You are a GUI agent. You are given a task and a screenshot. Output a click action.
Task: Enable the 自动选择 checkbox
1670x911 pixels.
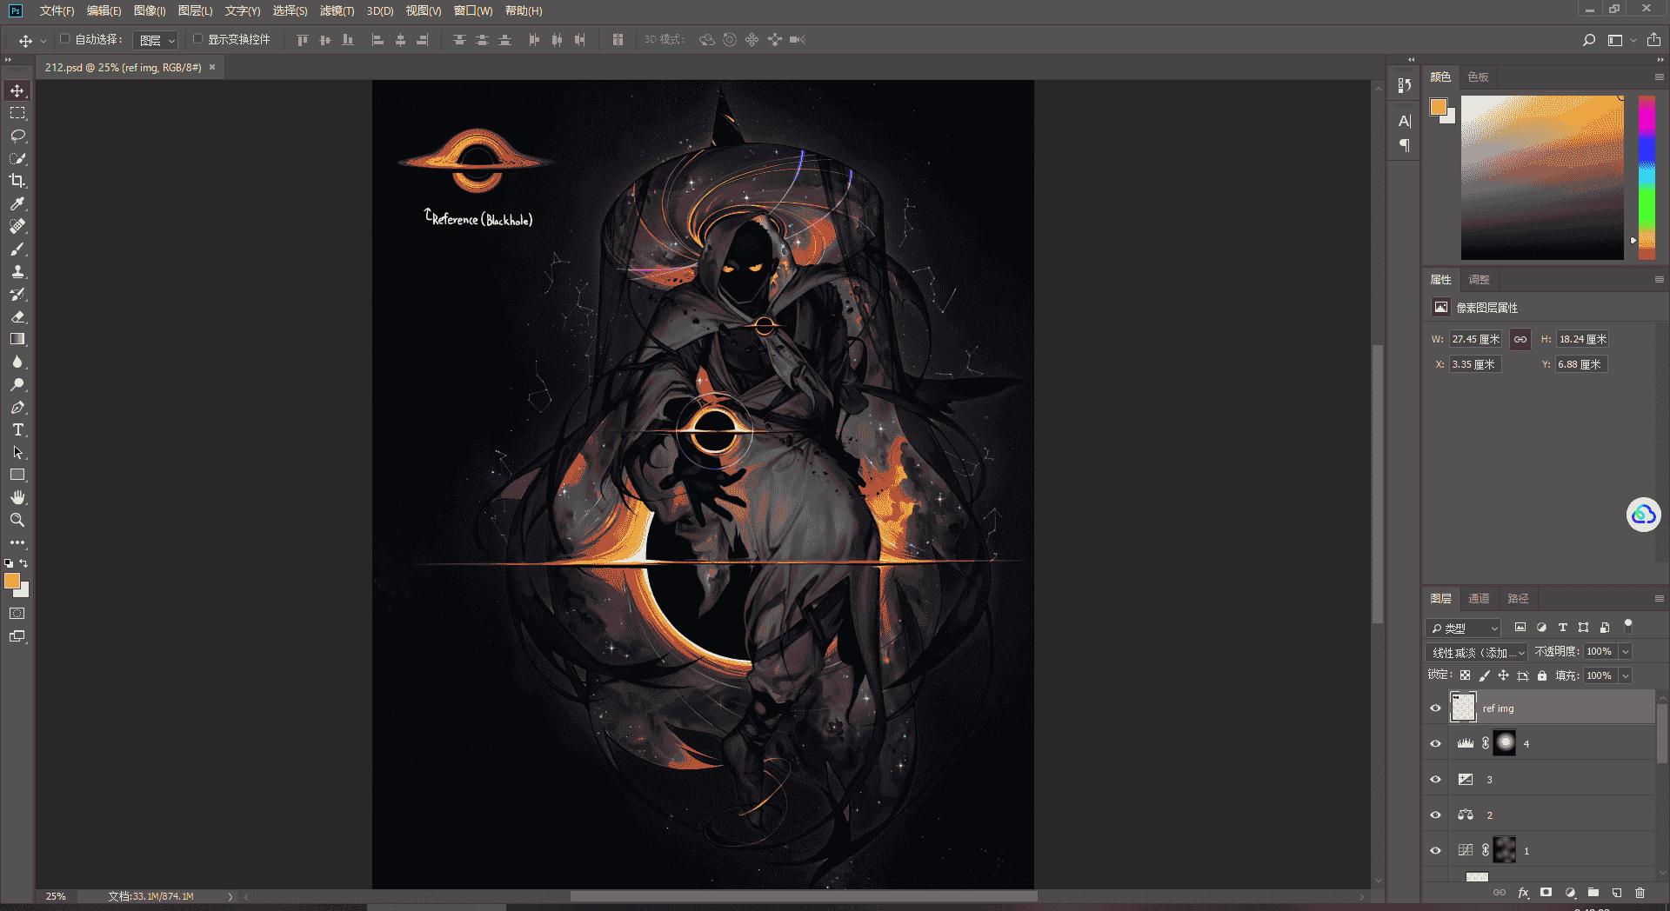point(65,39)
